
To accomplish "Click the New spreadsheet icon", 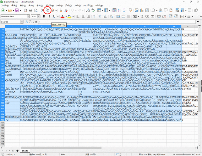I will pyautogui.click(x=3, y=10).
